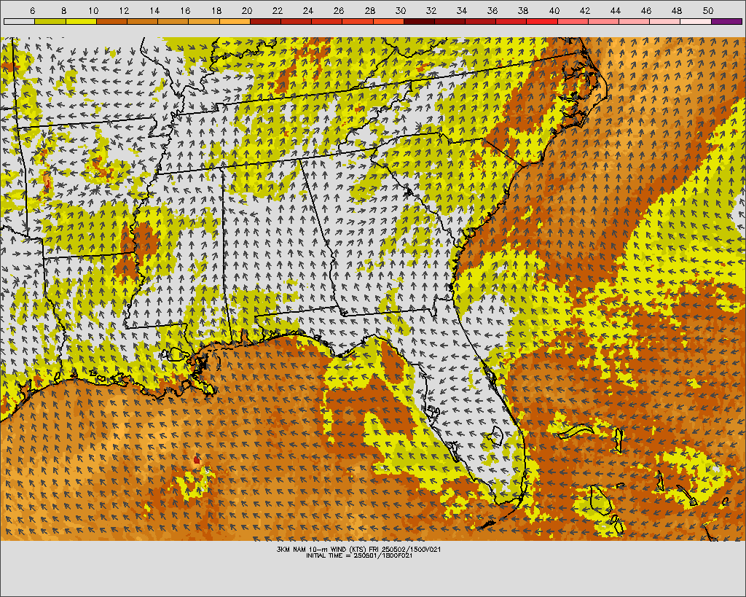Image resolution: width=746 pixels, height=597 pixels.
Task: Click the legend label "6"
Action: (x=32, y=11)
